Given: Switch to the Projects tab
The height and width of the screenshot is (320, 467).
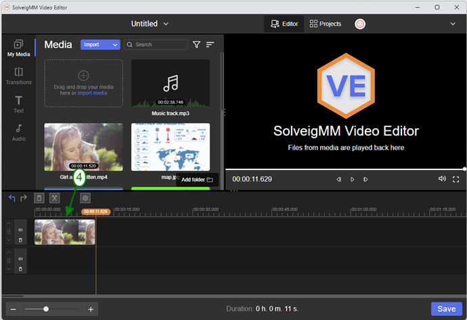Looking at the screenshot, I should [326, 24].
